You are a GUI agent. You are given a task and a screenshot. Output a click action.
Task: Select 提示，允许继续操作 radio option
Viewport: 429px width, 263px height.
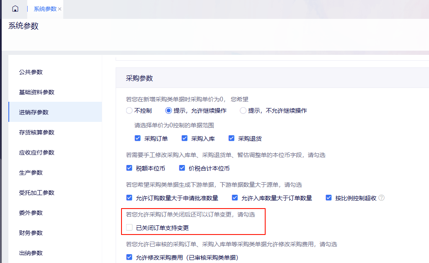[x=168, y=111]
